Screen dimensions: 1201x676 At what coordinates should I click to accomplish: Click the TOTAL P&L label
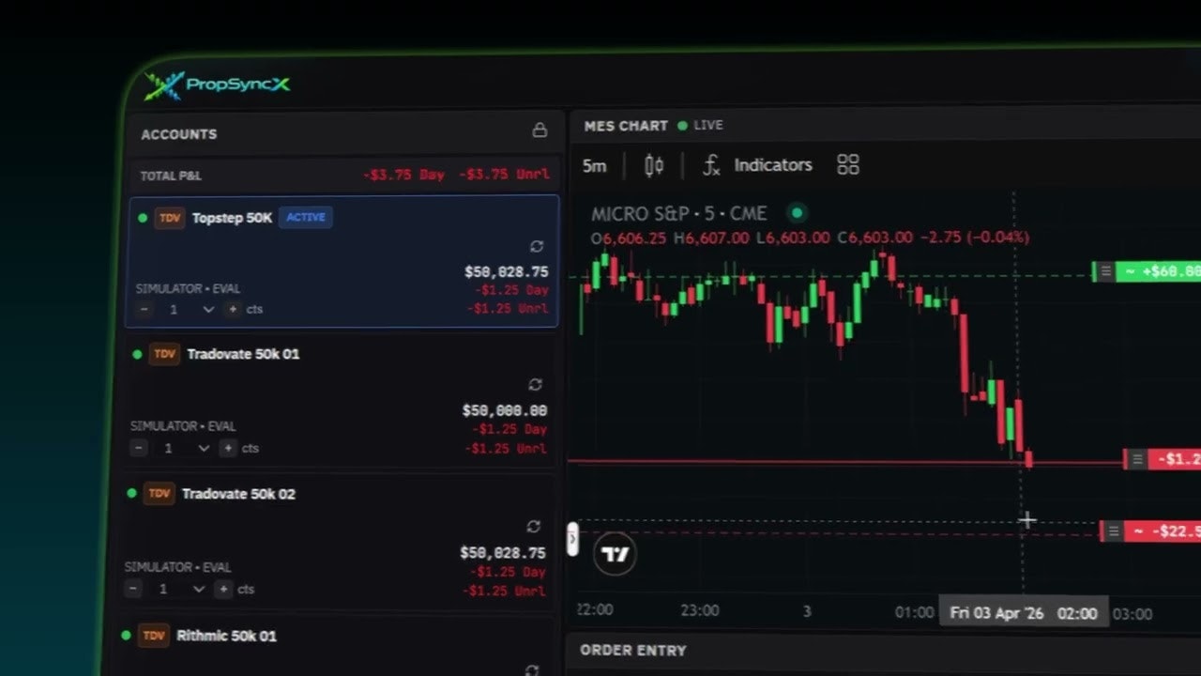171,176
